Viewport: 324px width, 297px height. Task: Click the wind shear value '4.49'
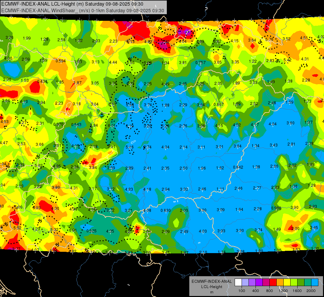pyautogui.click(x=165, y=84)
